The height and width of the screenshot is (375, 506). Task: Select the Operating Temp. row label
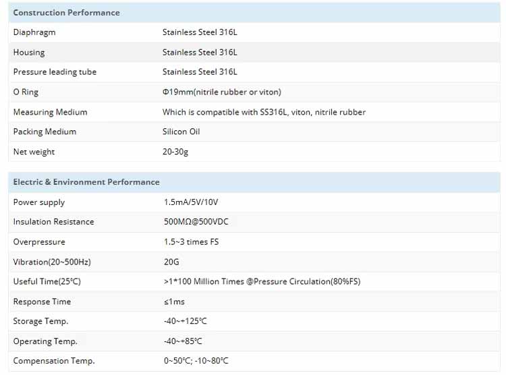coord(45,341)
